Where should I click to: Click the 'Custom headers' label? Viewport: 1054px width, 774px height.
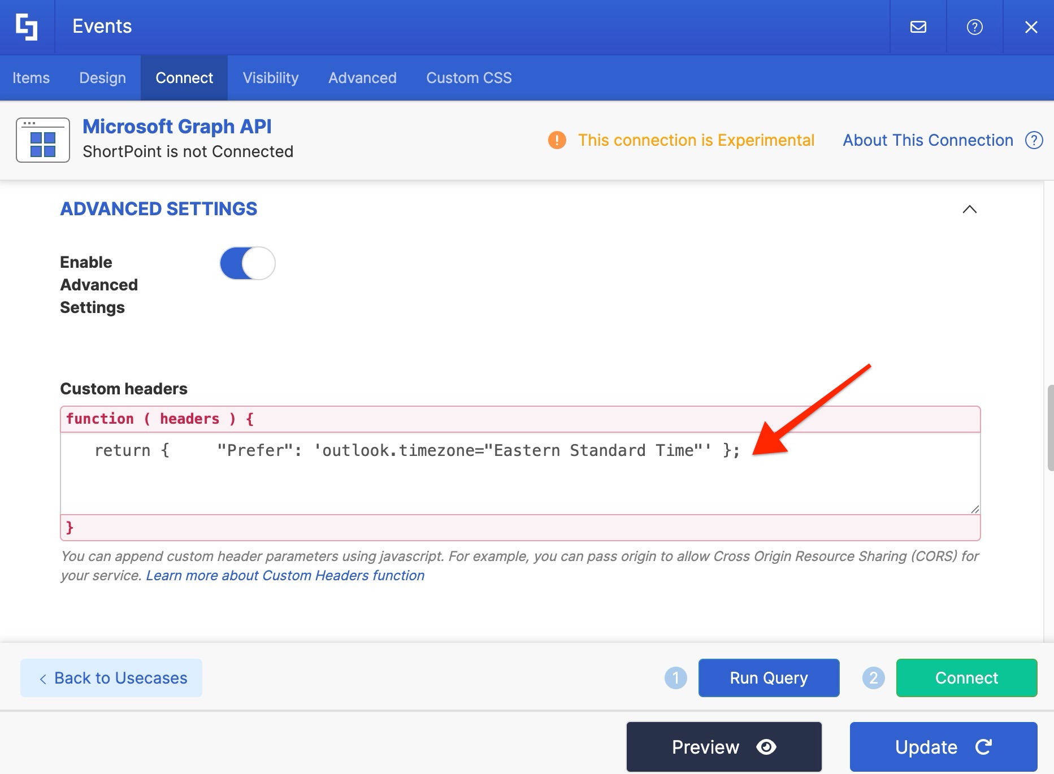(x=123, y=389)
